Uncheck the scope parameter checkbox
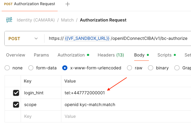The image size is (191, 125). click(x=16, y=105)
